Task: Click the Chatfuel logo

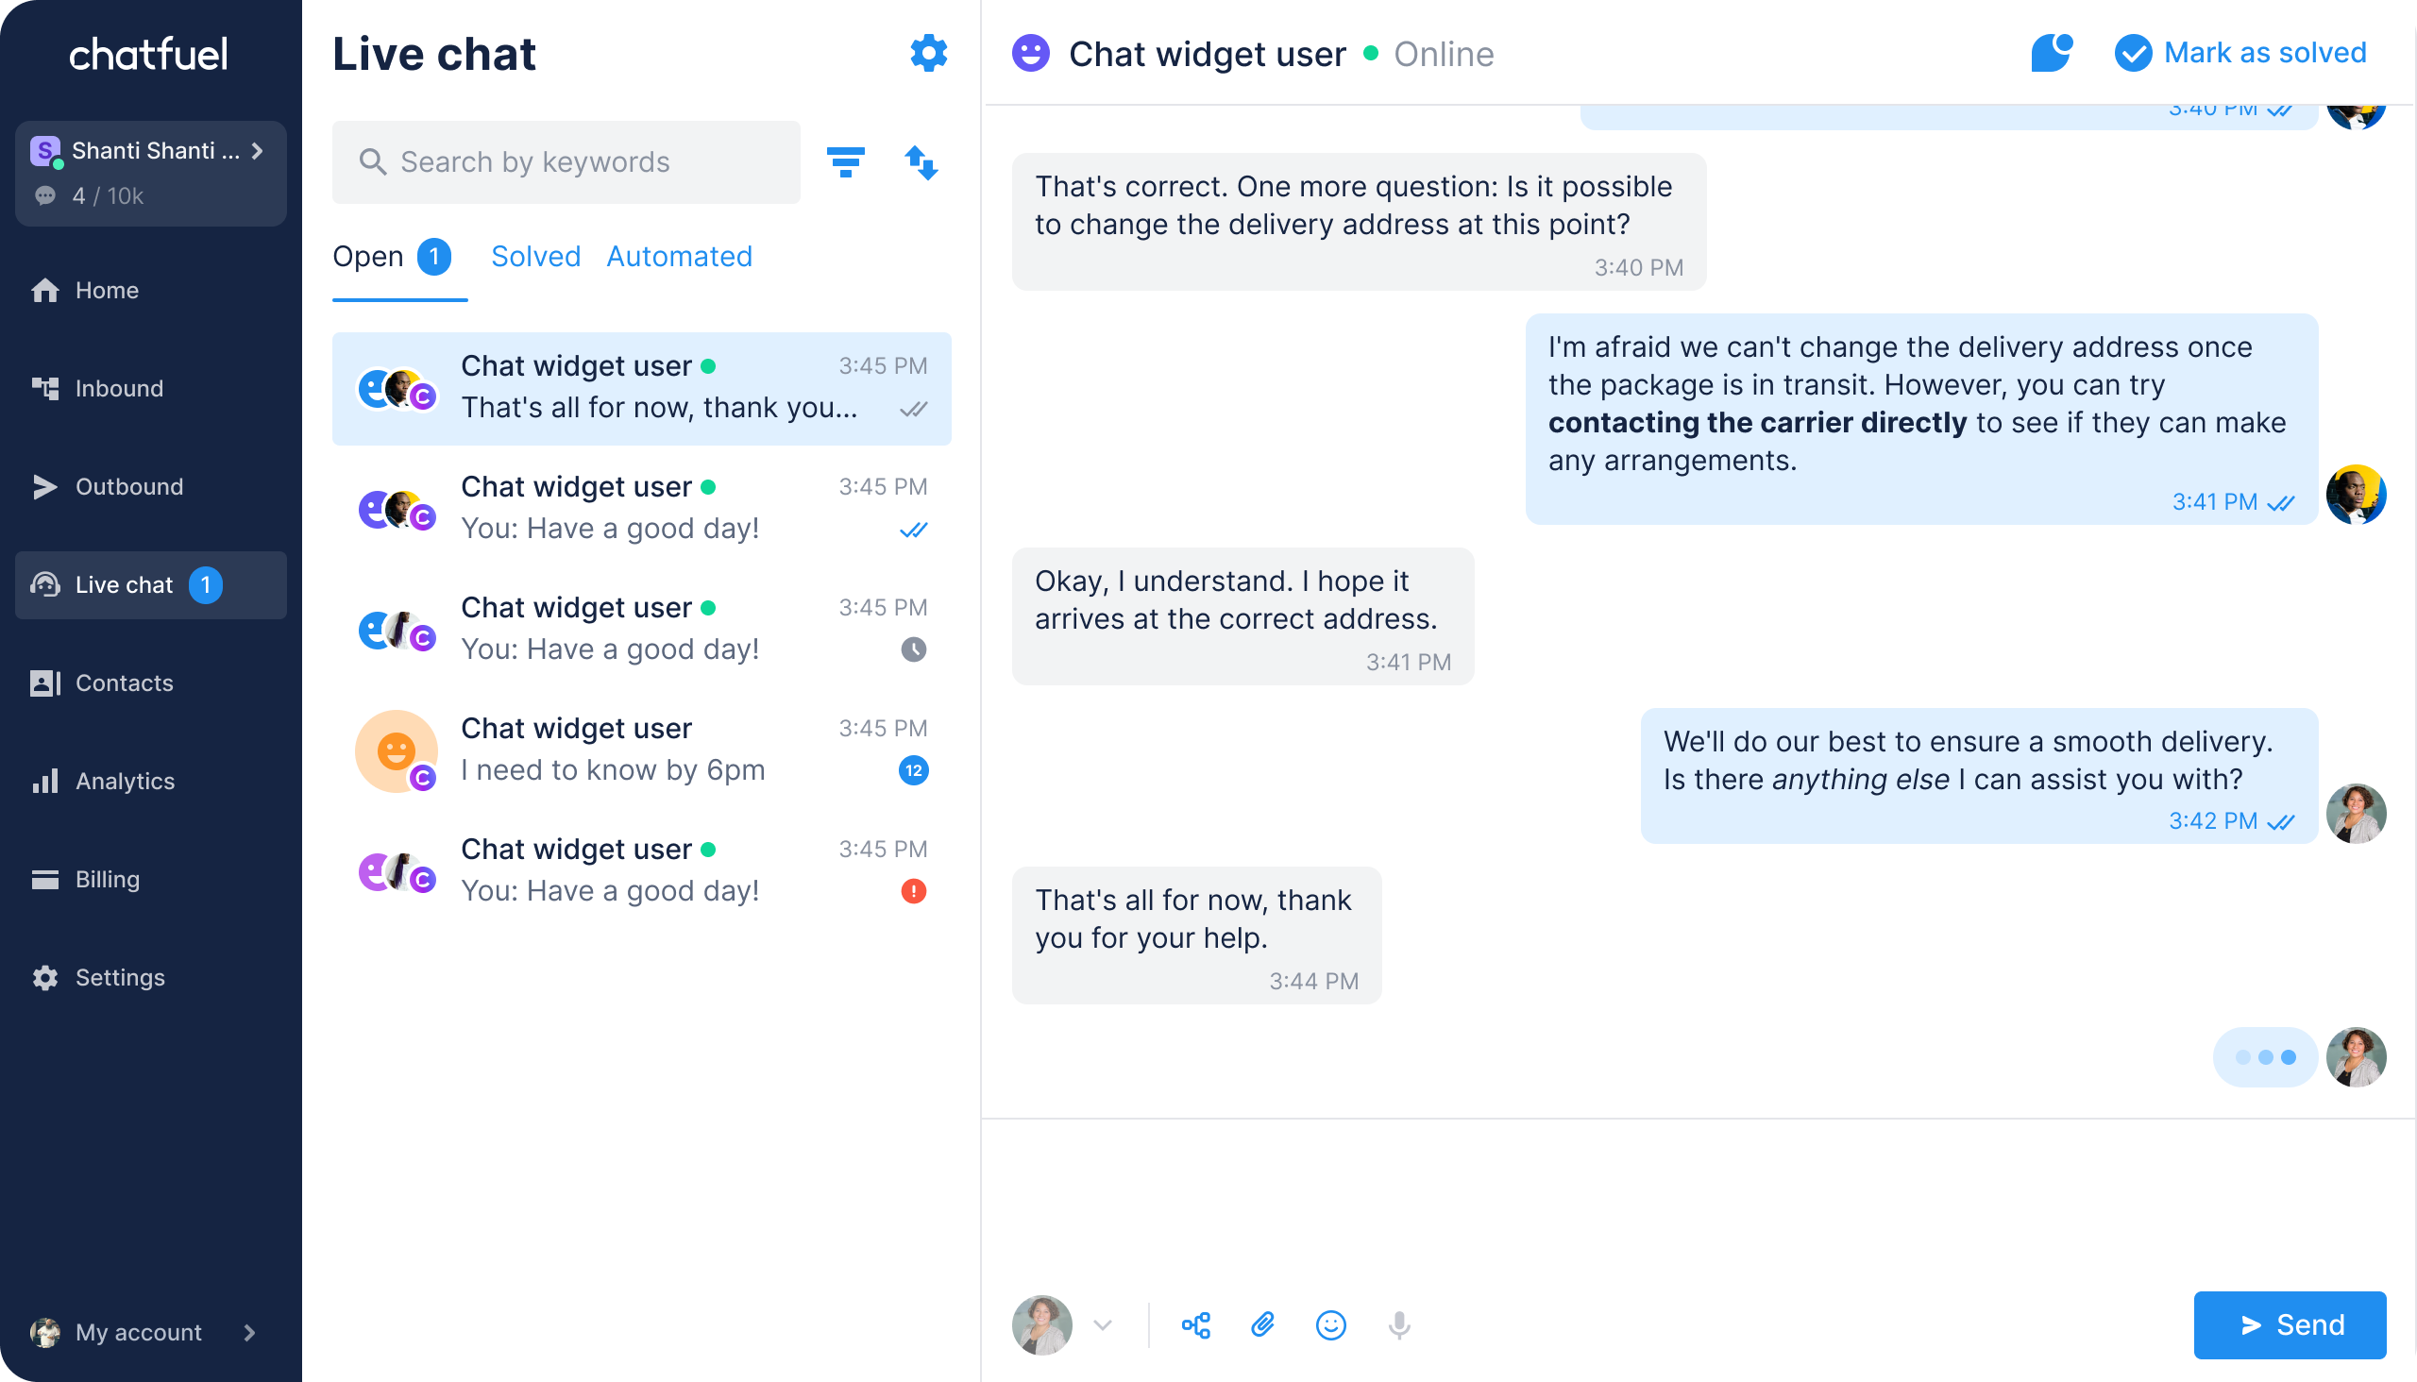Action: pyautogui.click(x=148, y=54)
